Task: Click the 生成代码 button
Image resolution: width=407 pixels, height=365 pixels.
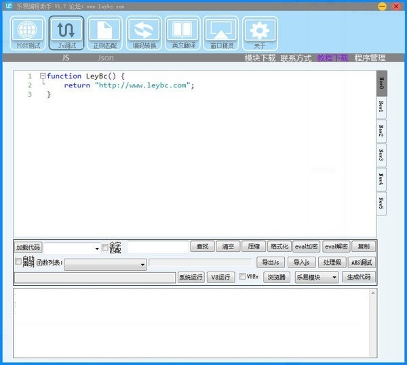Action: [x=359, y=277]
